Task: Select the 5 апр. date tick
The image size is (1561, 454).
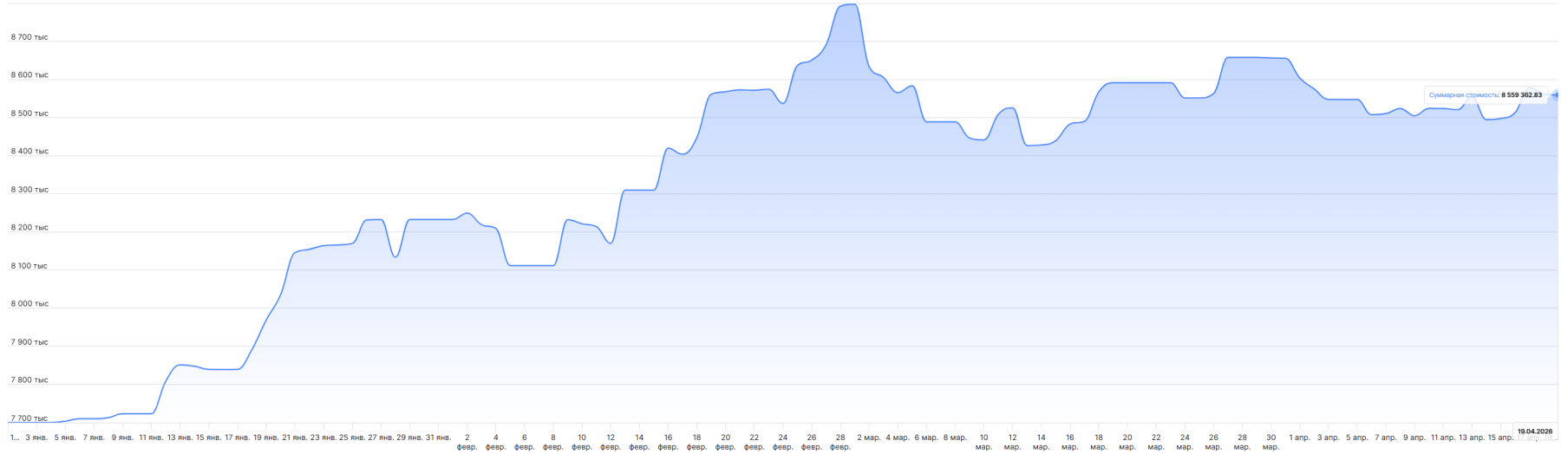Action: pos(1357,438)
